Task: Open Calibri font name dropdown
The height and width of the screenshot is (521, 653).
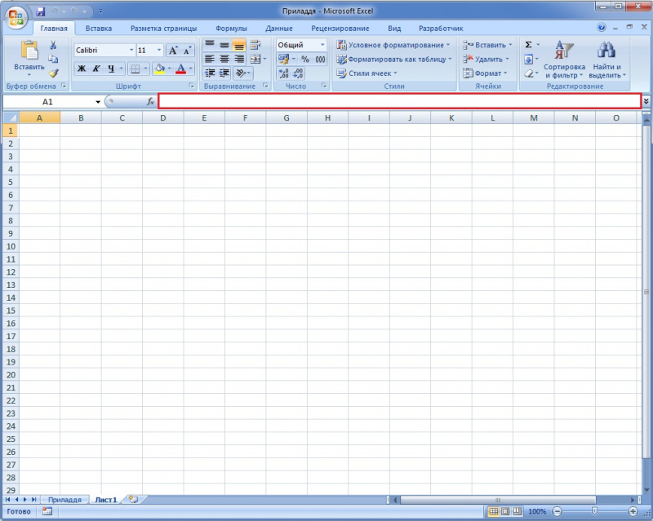Action: (x=131, y=50)
